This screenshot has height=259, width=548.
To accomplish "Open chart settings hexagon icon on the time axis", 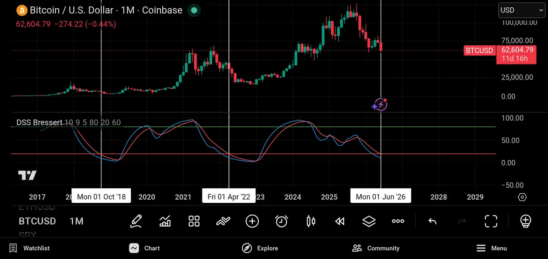I will [522, 197].
